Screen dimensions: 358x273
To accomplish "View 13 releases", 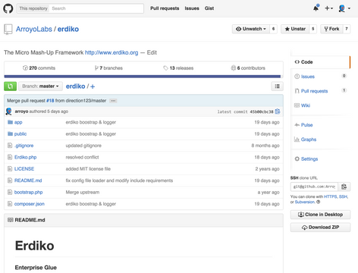I will 178,68.
